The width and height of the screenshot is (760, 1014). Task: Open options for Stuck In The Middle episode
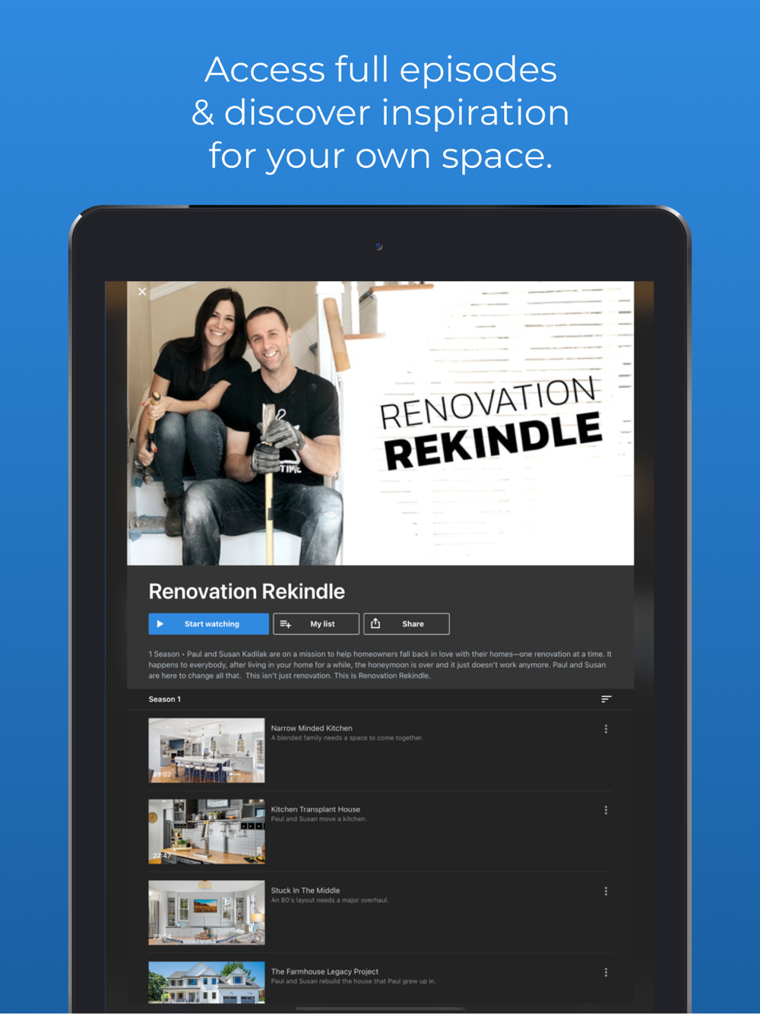(606, 892)
